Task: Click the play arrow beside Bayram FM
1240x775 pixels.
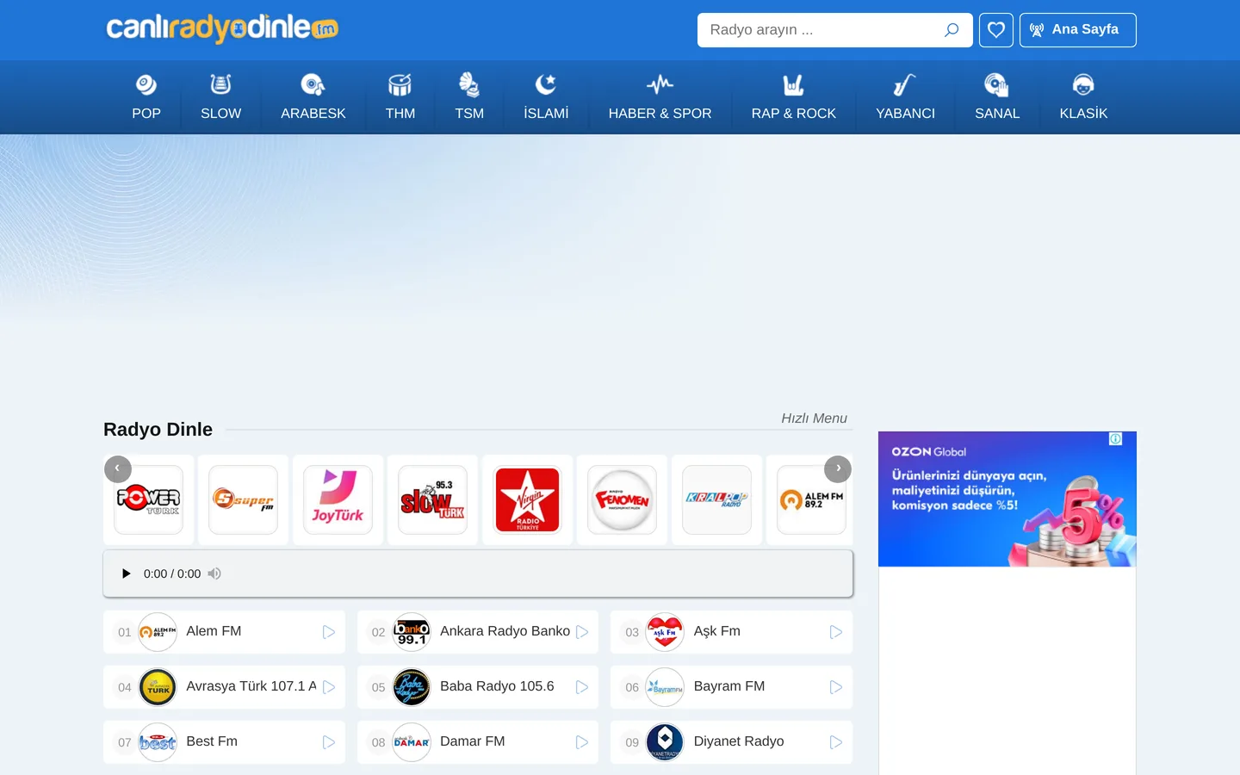Action: (836, 687)
